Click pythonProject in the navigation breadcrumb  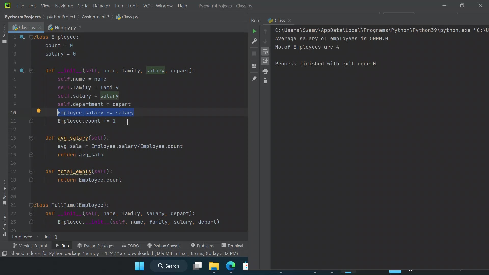point(61,17)
